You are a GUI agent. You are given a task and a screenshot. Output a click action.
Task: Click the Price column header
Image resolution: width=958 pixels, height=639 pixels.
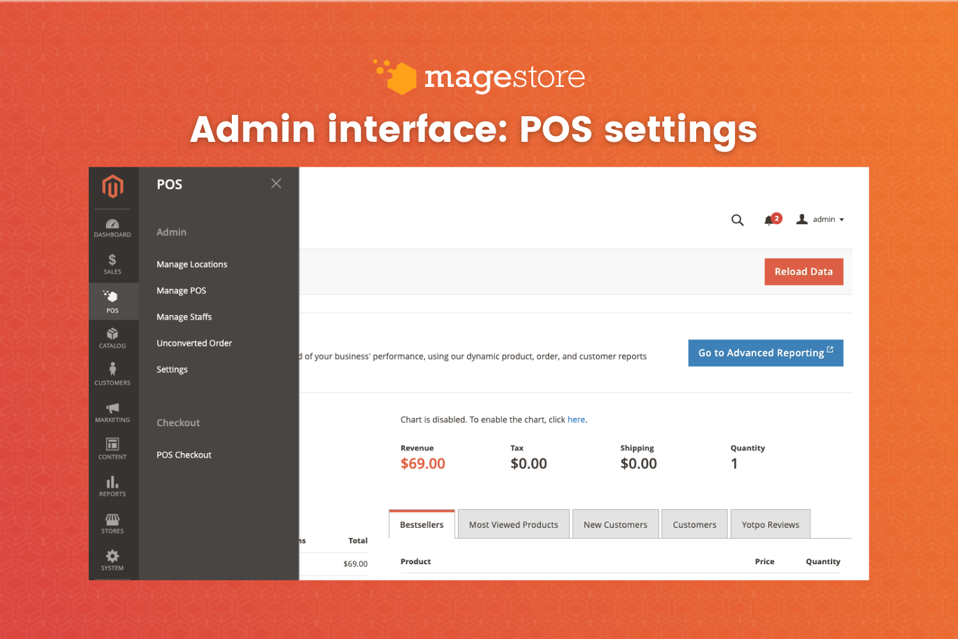coord(764,562)
